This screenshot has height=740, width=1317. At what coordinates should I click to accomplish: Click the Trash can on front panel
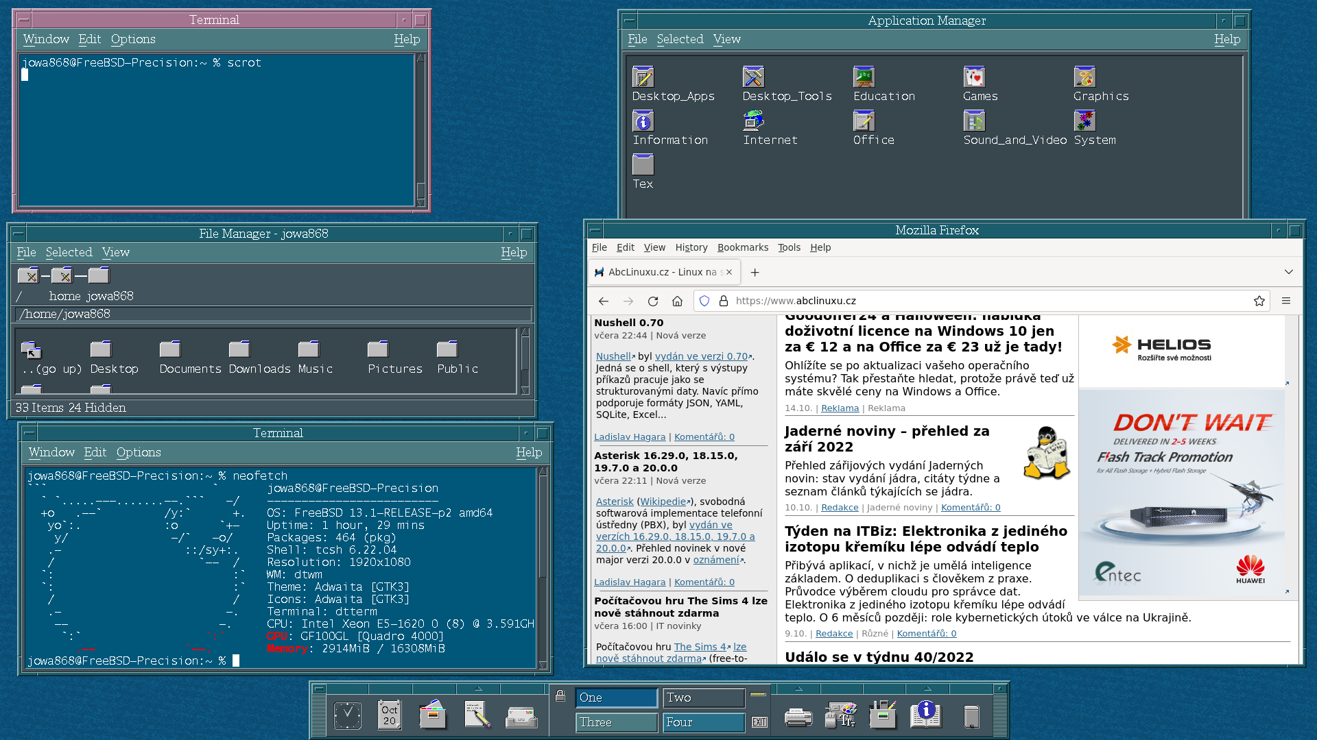(x=971, y=716)
